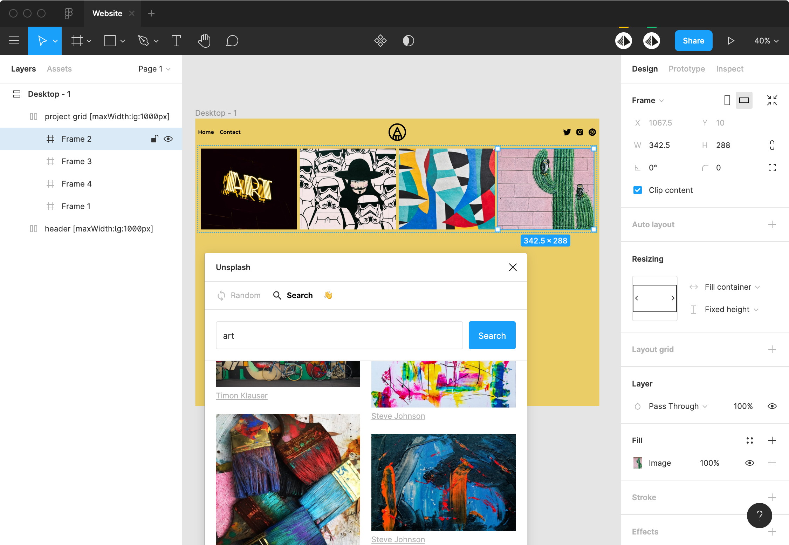Click the layer opacity 100% value
The width and height of the screenshot is (789, 545).
pyautogui.click(x=743, y=406)
